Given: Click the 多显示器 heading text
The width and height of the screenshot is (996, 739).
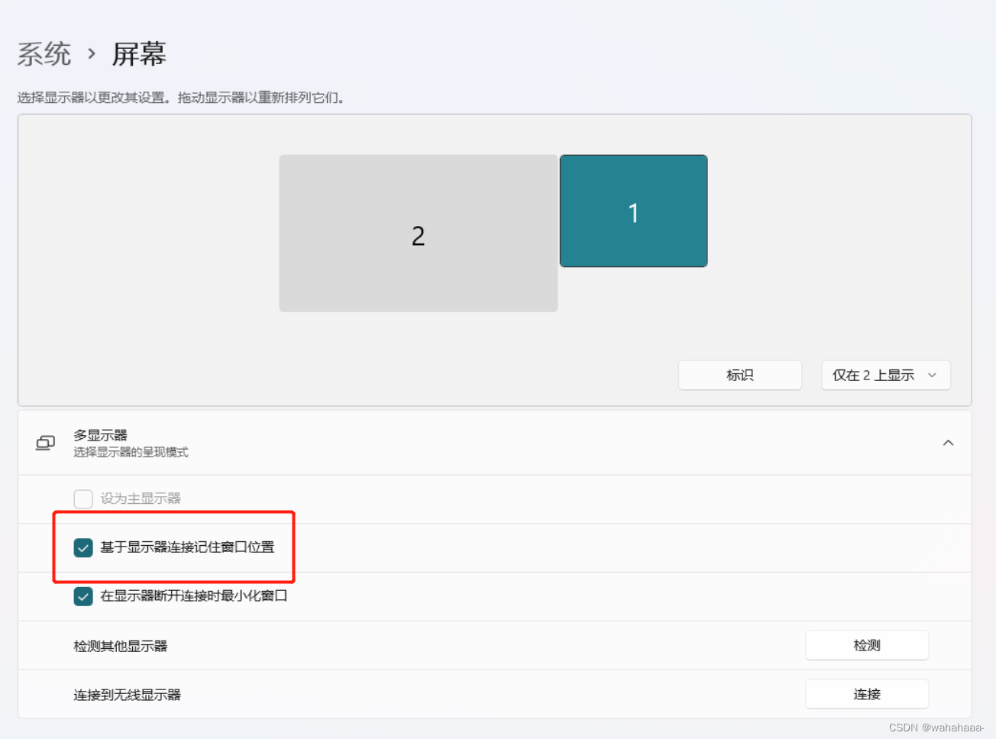Looking at the screenshot, I should pos(100,435).
